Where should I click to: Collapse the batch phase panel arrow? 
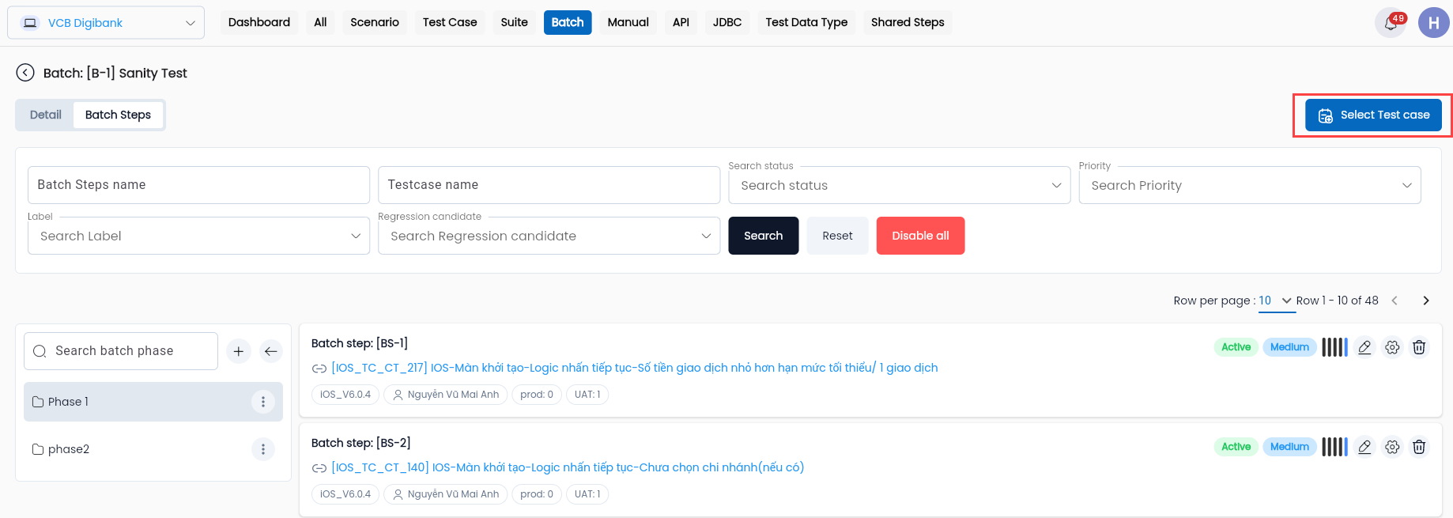point(271,351)
